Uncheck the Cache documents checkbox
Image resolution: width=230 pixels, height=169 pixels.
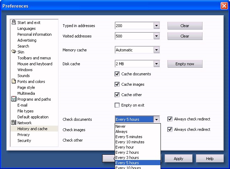[117, 74]
